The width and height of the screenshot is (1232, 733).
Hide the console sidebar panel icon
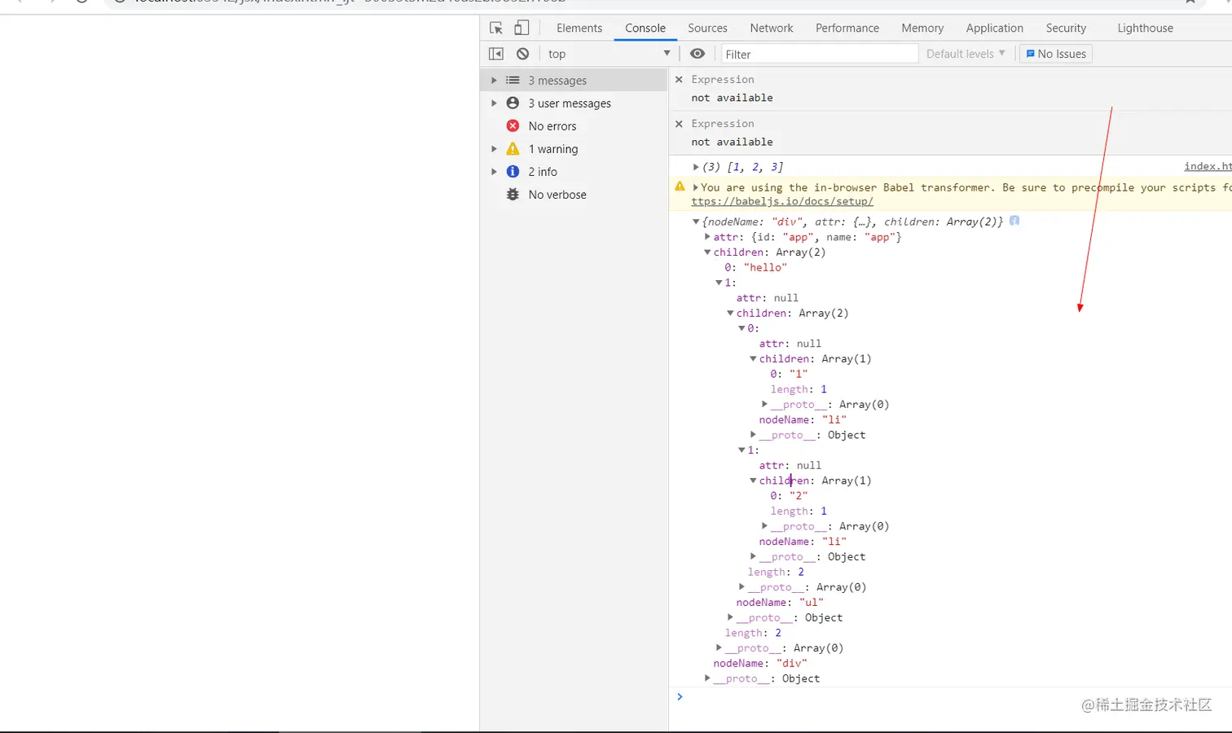496,54
